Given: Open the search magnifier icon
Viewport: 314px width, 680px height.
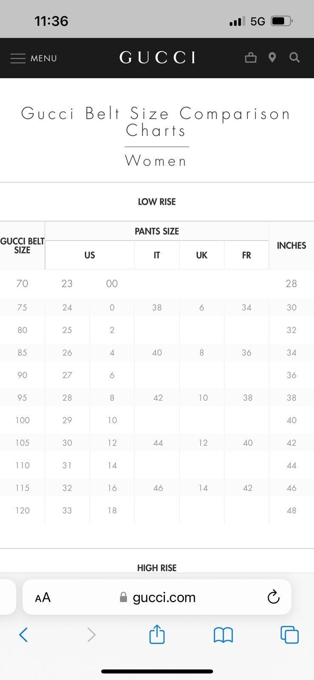Looking at the screenshot, I should [x=294, y=57].
